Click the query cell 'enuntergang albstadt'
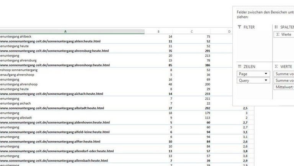 [16, 118]
